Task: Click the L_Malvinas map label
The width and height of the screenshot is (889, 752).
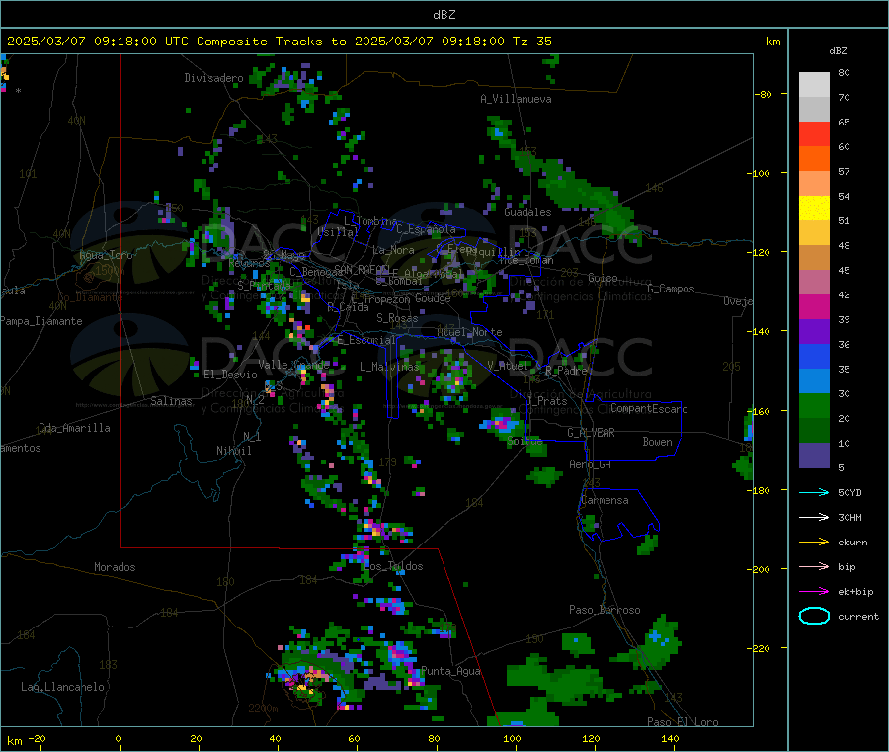Action: [389, 367]
